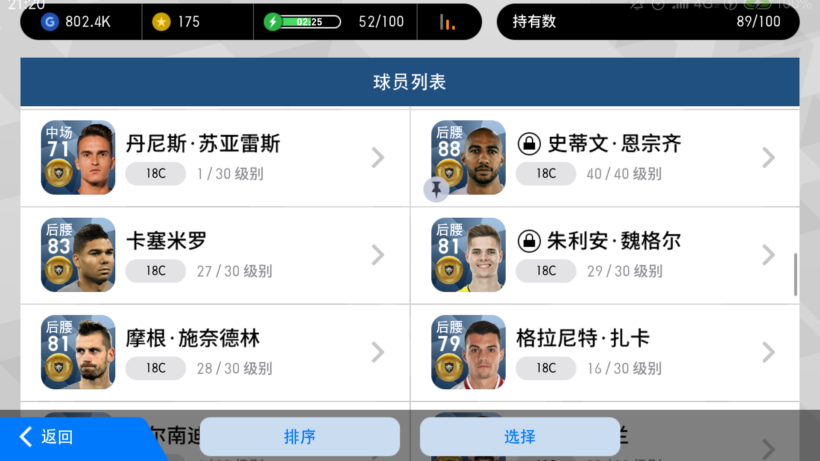Click the lock icon beside 朱利安·魏格尔
This screenshot has height=461, width=820.
[x=529, y=241]
